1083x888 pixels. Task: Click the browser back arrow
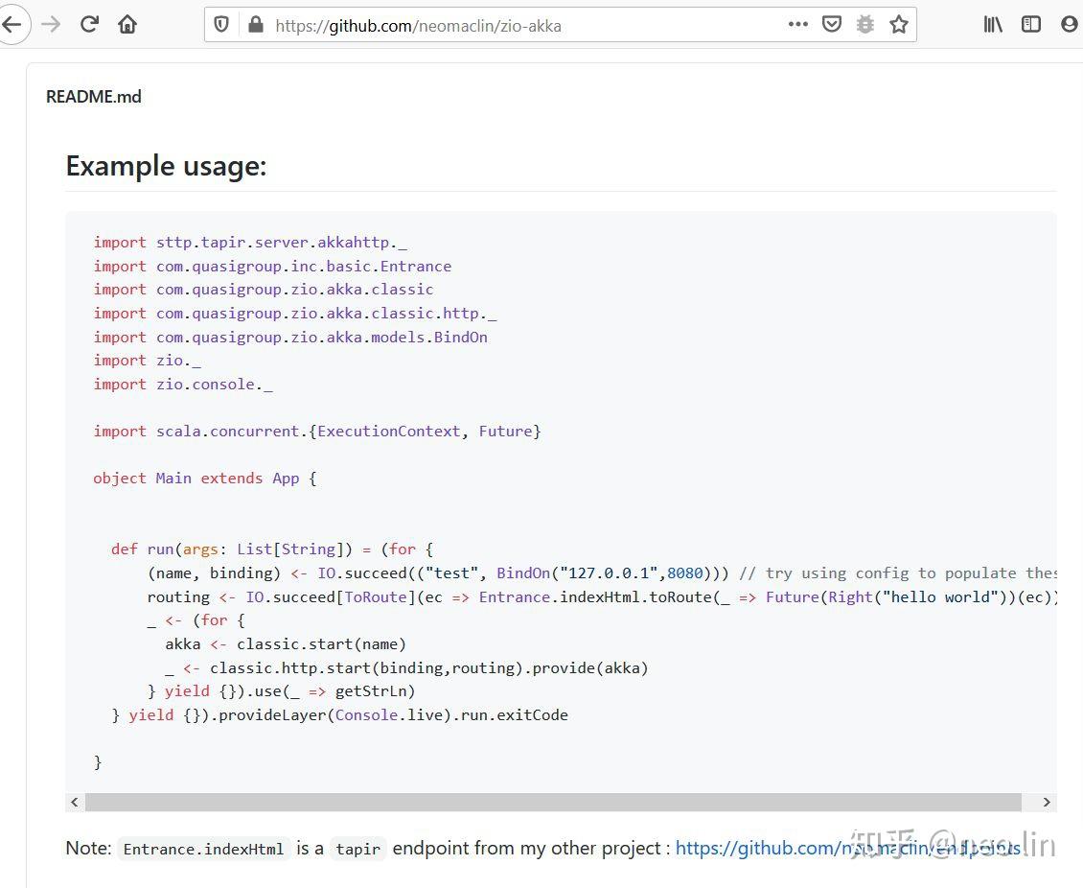tap(12, 25)
